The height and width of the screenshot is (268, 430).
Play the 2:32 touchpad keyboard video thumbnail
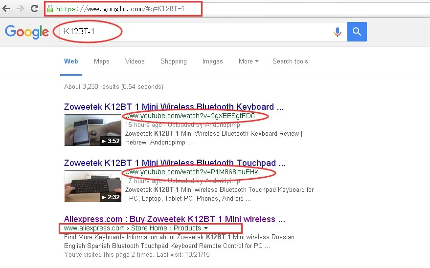click(92, 186)
